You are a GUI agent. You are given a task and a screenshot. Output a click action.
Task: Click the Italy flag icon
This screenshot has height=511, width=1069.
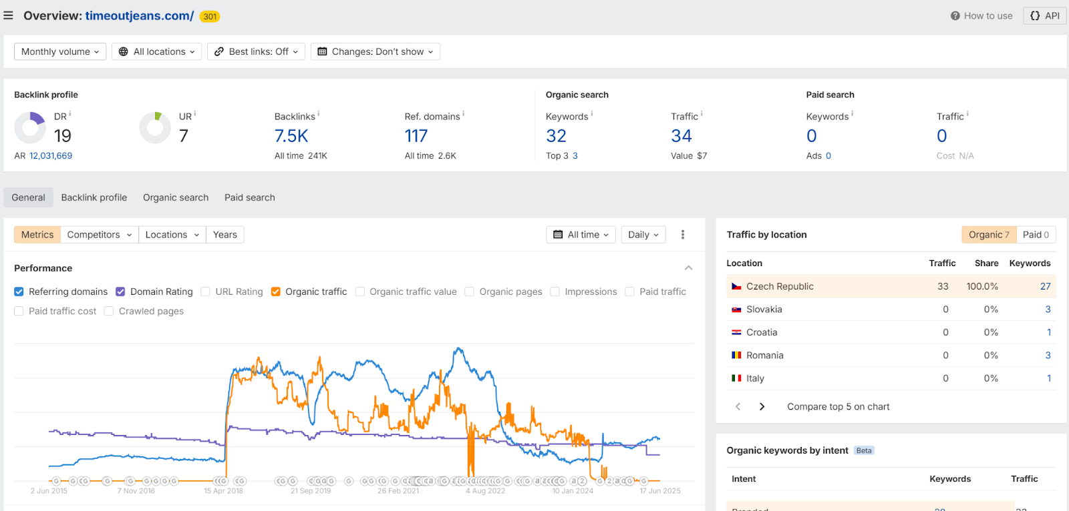[736, 378]
